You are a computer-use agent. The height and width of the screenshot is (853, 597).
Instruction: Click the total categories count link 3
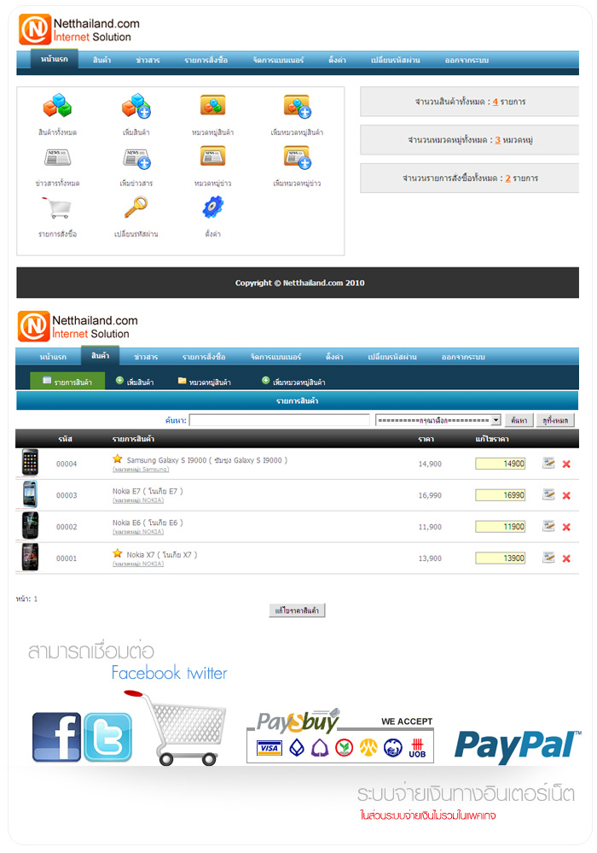[497, 140]
